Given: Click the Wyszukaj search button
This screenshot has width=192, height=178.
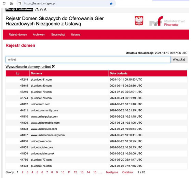Looking at the screenshot, I should tap(179, 59).
